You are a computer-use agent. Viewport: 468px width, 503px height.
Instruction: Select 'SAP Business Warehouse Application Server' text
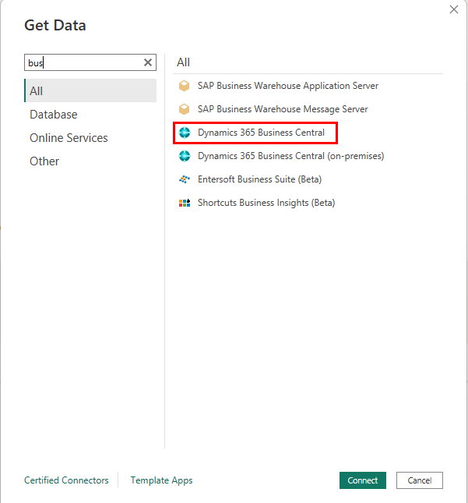coord(288,86)
